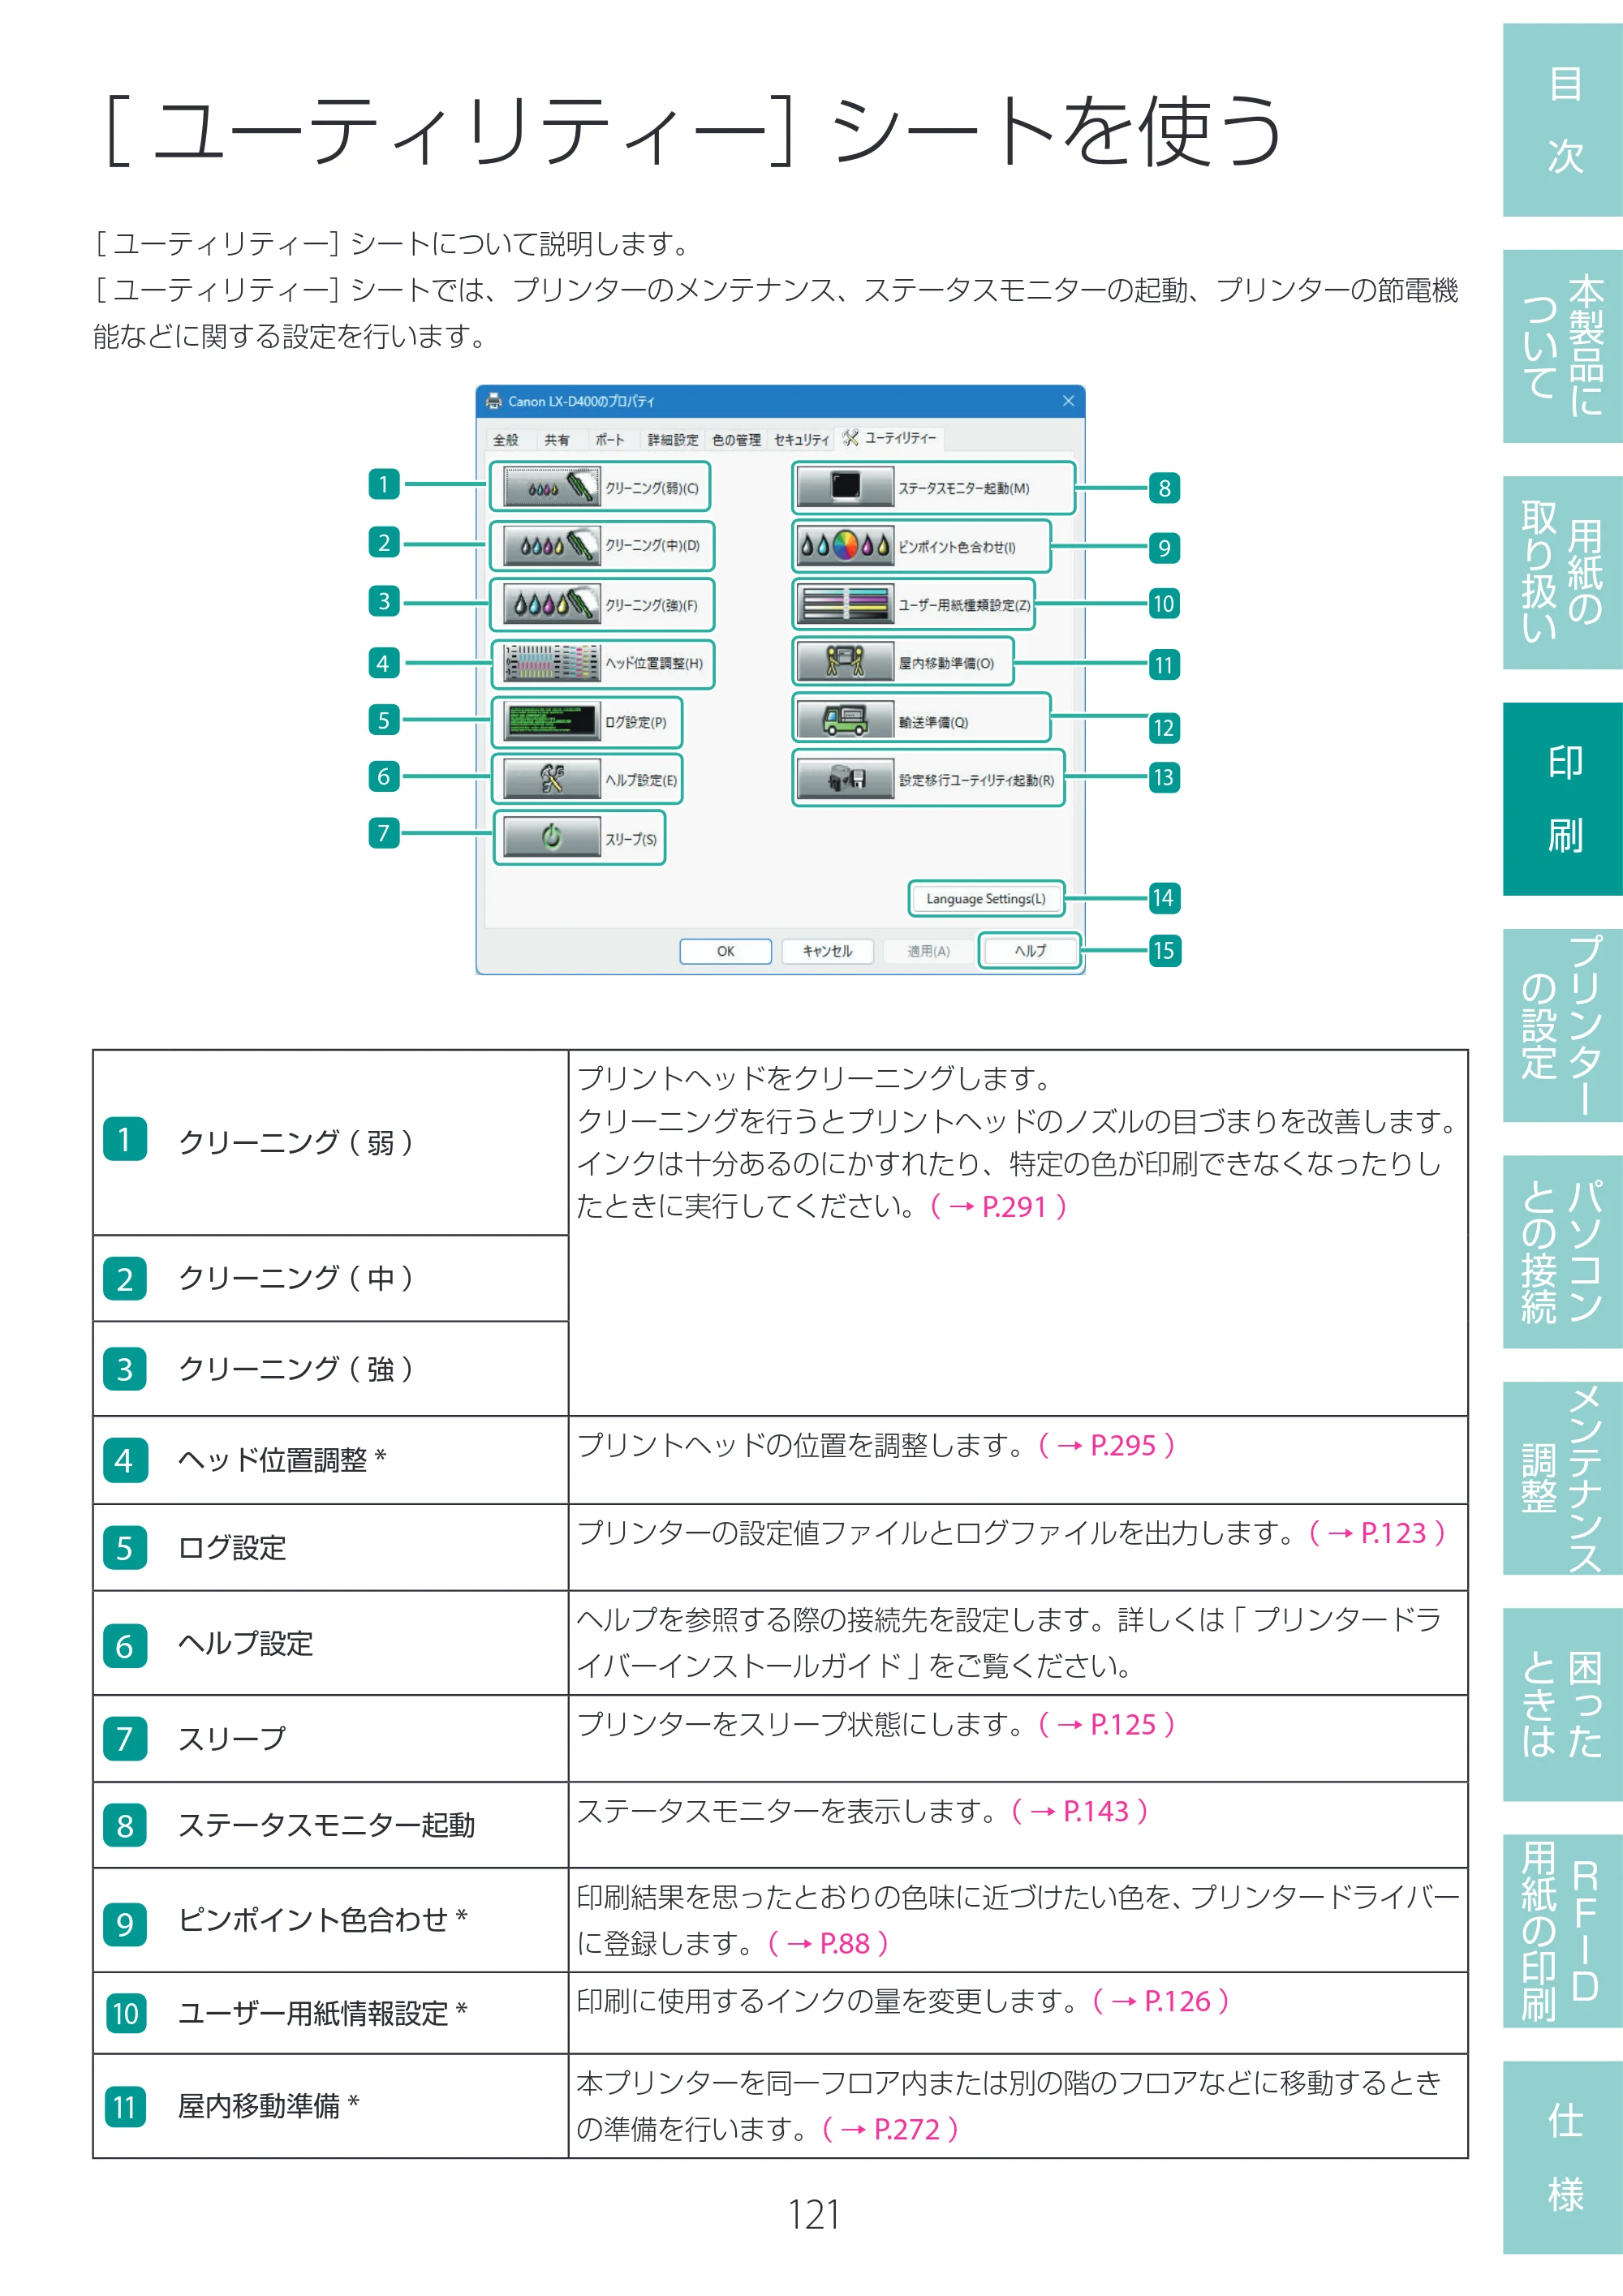Select the ユーティリティー tab
Image resolution: width=1623 pixels, height=2296 pixels.
[890, 438]
